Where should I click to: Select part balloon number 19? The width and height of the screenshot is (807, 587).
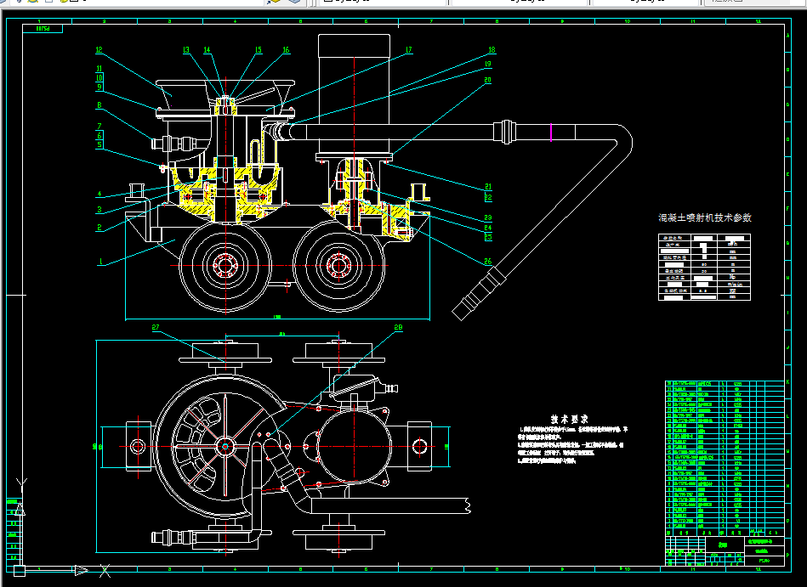(488, 64)
